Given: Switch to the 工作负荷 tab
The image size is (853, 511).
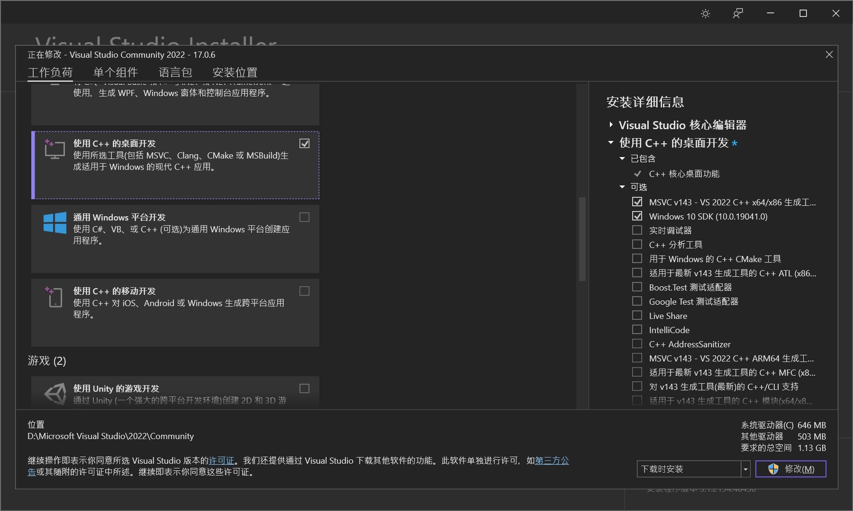Looking at the screenshot, I should (x=50, y=72).
